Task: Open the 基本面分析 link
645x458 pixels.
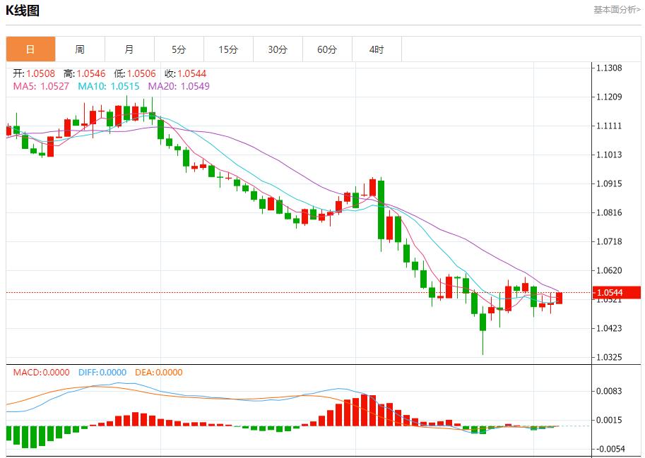Action: (617, 10)
